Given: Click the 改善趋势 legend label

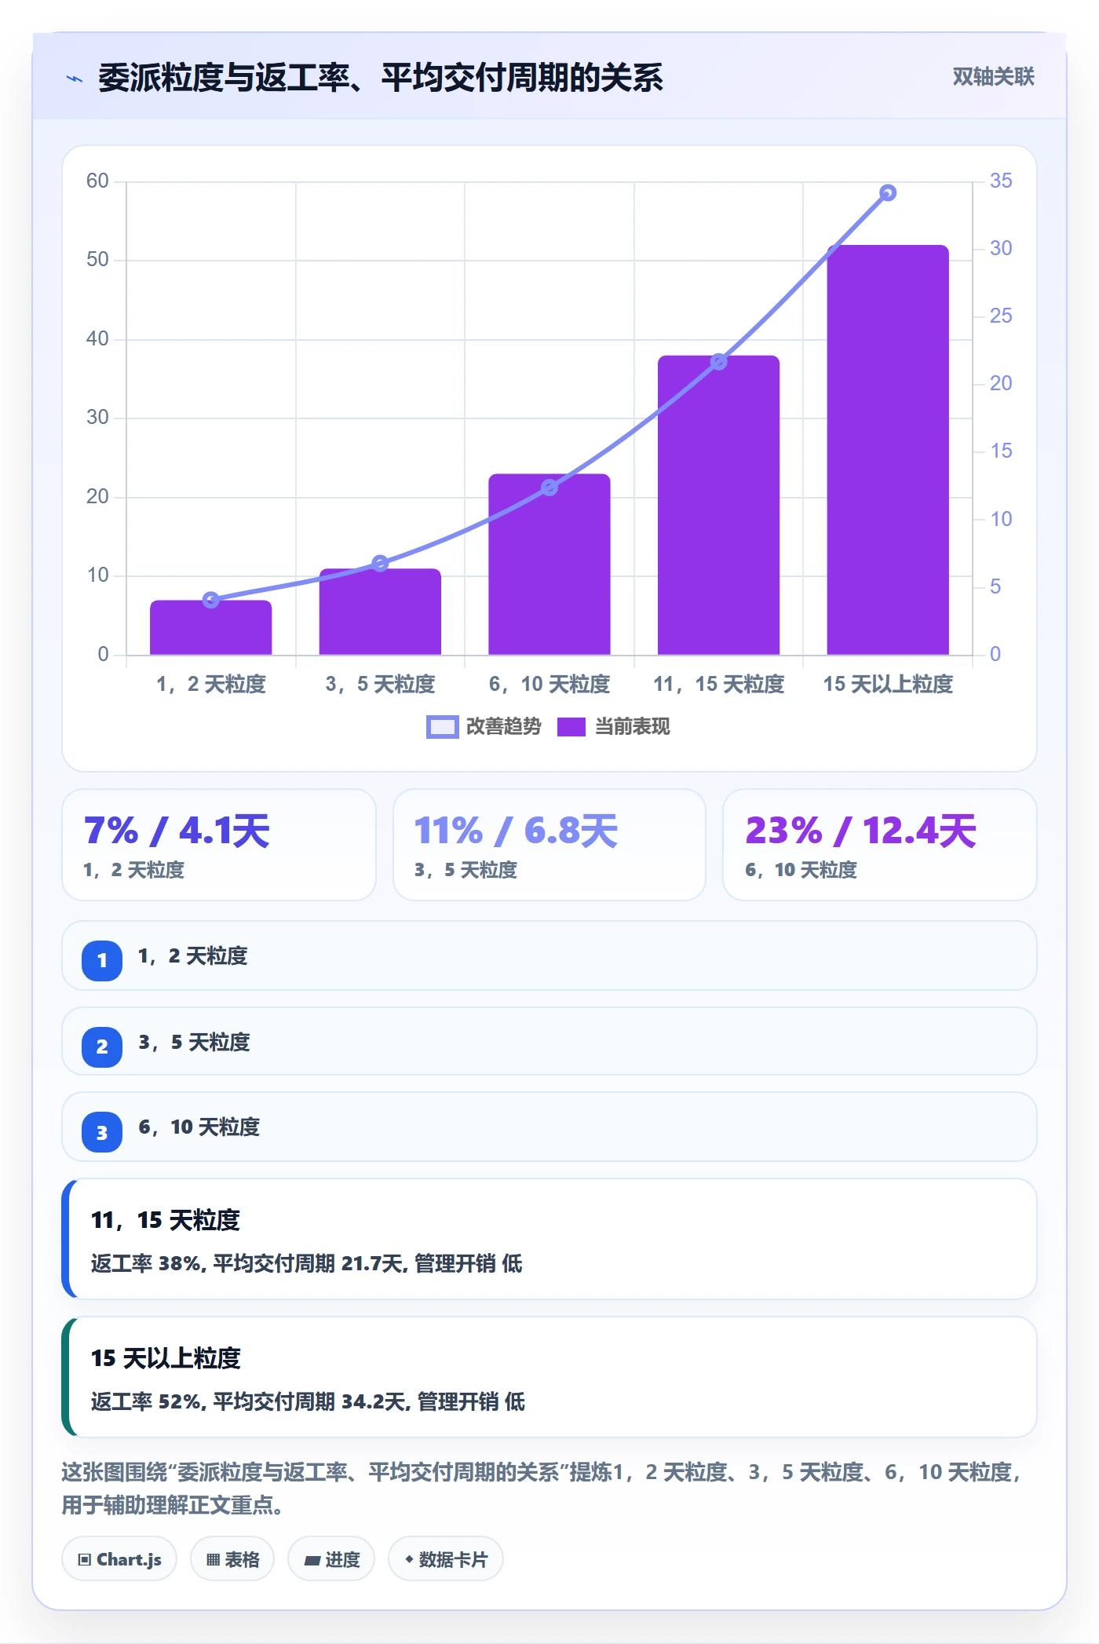Looking at the screenshot, I should (x=503, y=727).
